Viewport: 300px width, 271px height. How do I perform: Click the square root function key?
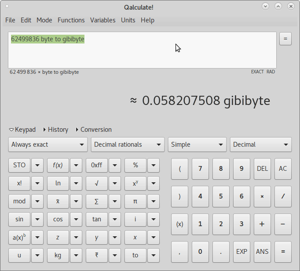(x=96, y=183)
